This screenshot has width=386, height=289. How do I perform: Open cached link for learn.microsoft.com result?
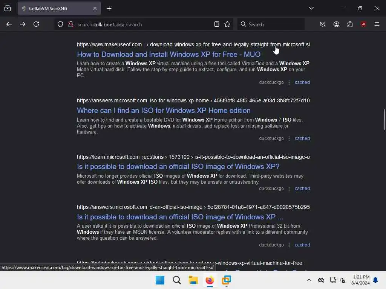pyautogui.click(x=302, y=189)
